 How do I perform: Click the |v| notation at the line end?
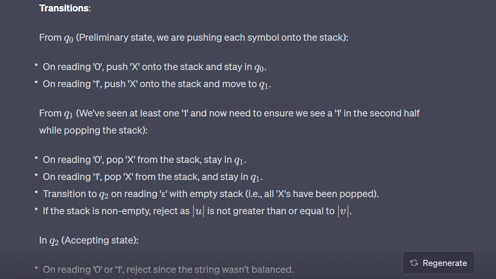[343, 211]
